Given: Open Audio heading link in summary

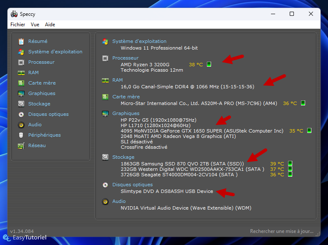Looking at the screenshot, I should pyautogui.click(x=119, y=201).
